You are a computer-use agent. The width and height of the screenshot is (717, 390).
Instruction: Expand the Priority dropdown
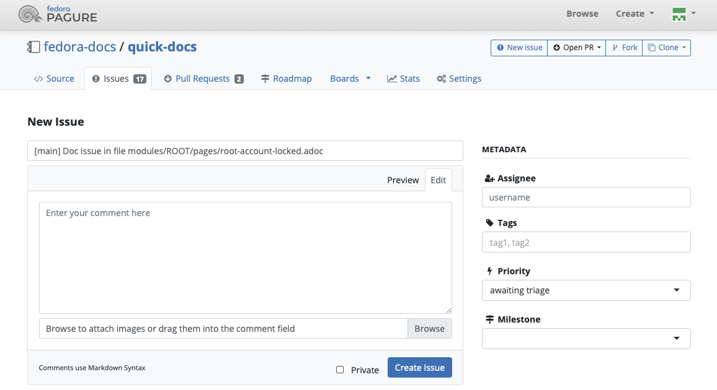(x=586, y=290)
